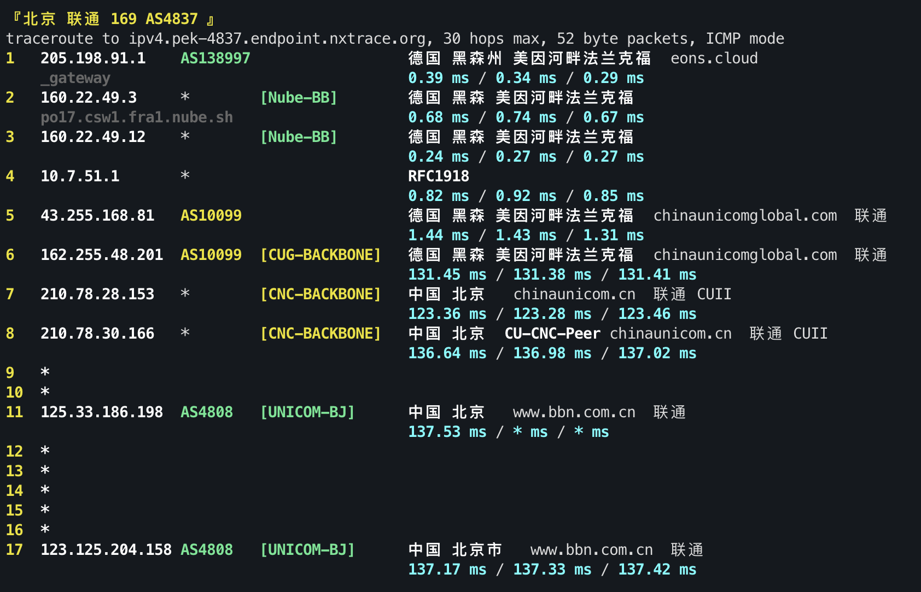Screen dimensions: 921x592
Task: Click the CU-CNC-Peer label on hop 8
Action: tap(552, 333)
